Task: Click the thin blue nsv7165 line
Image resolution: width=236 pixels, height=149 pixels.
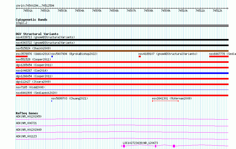Action: 122,90
